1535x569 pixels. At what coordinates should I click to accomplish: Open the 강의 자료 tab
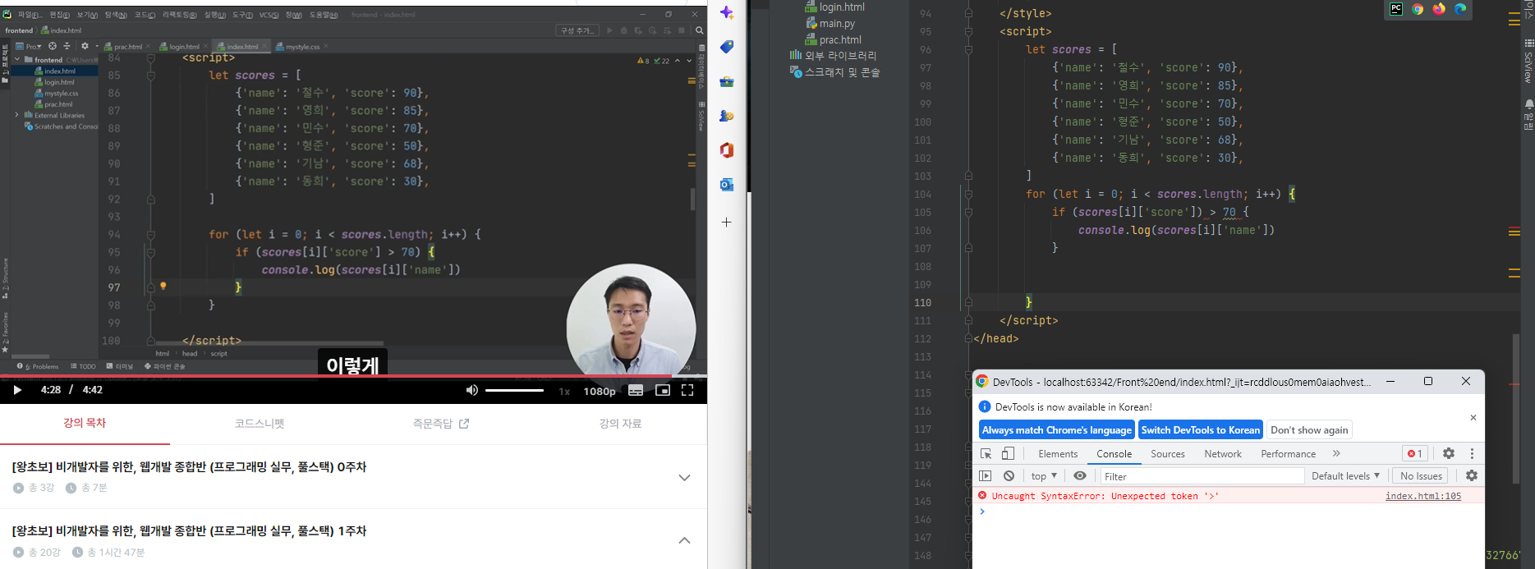(x=620, y=424)
